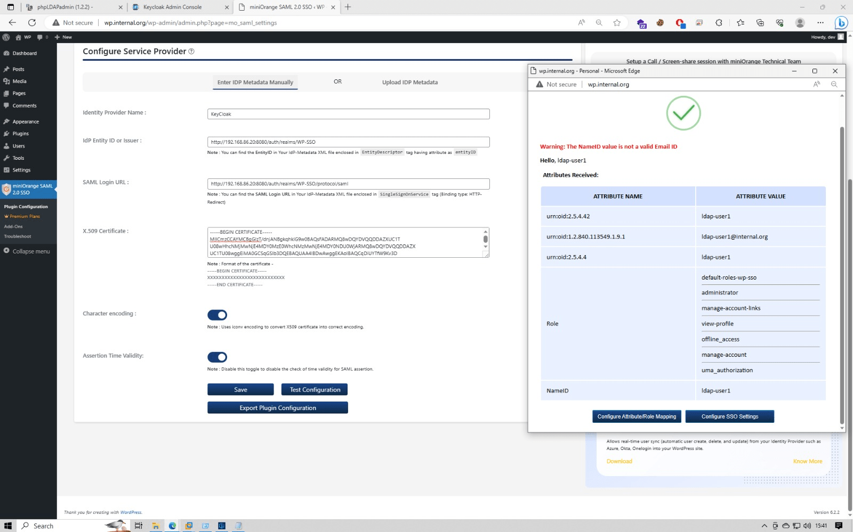
Task: Click the Know More link for user sync
Action: click(808, 461)
